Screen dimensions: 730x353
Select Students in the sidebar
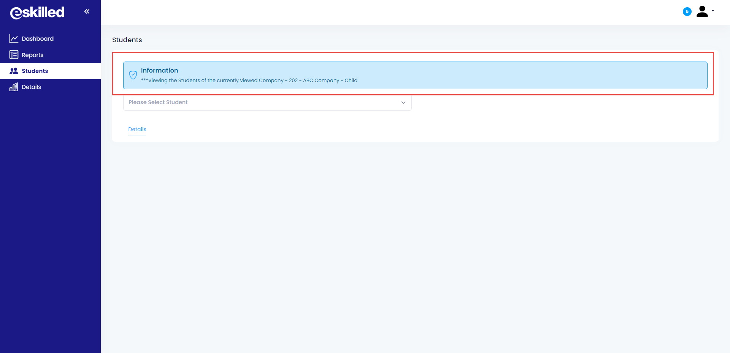[50, 71]
